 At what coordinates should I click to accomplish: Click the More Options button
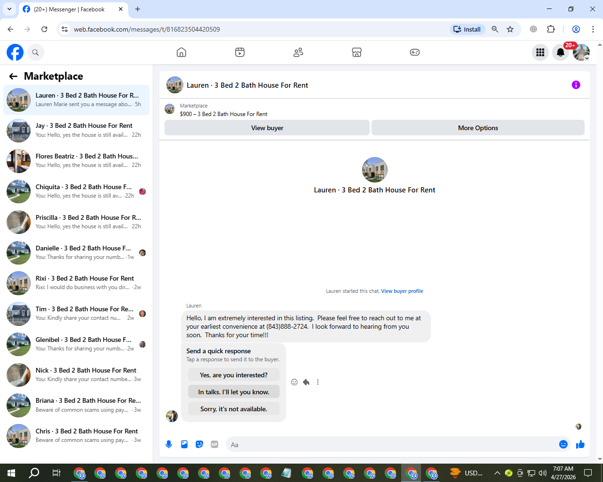pos(478,128)
